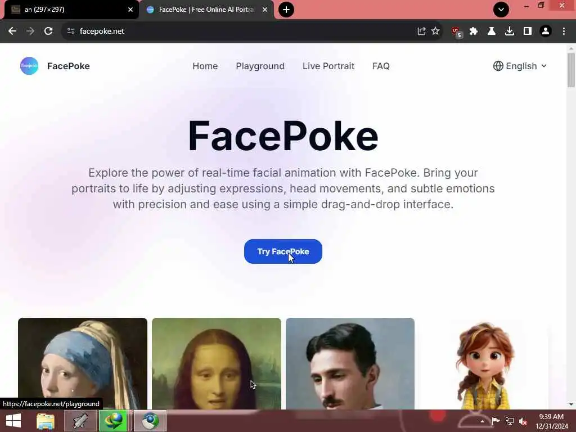Open the FAQ nav link
Viewport: 576px width, 432px height.
click(x=381, y=66)
